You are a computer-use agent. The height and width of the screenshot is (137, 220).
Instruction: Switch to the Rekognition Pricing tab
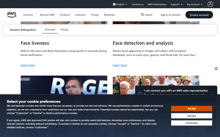(x=64, y=30)
